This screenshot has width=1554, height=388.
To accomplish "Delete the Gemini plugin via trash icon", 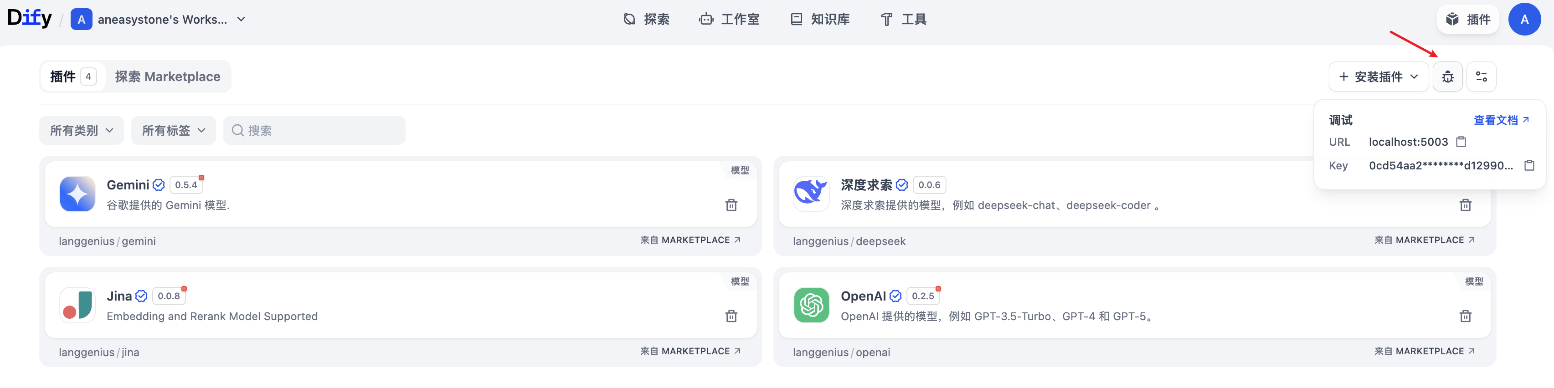I will coord(731,205).
